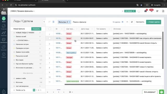Open Тип захвата column options dots
Screen dimensions: 167x94
point(109,29)
